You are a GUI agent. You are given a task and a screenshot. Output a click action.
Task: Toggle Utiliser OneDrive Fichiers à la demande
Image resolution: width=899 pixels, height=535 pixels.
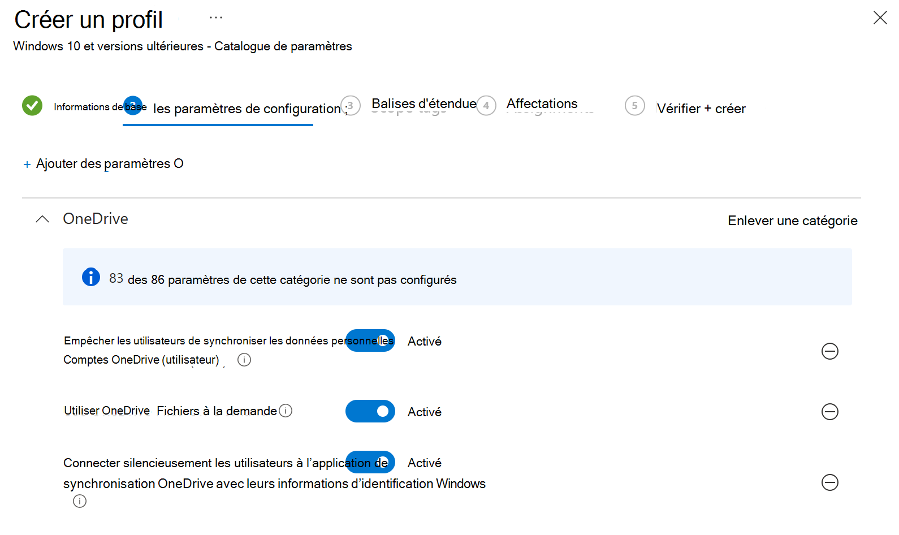click(370, 411)
